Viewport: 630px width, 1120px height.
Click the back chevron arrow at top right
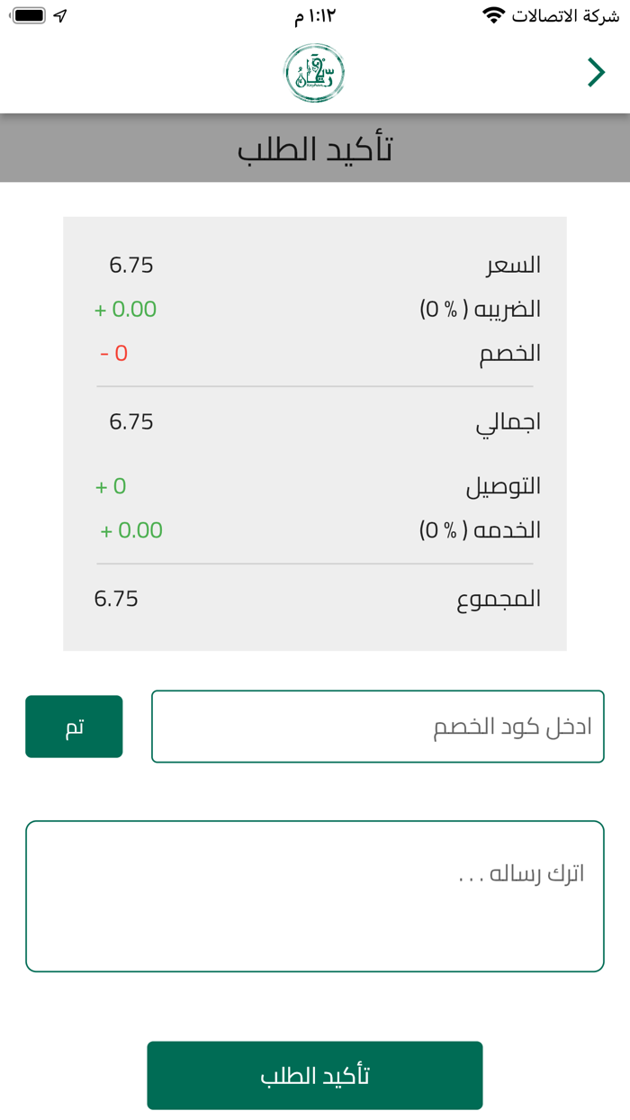(x=596, y=71)
